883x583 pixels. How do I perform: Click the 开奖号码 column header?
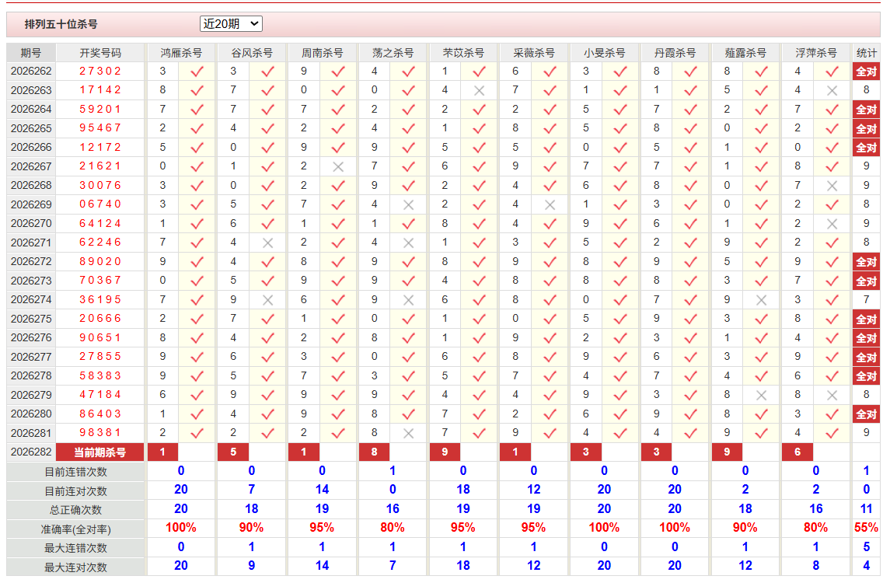pos(100,53)
